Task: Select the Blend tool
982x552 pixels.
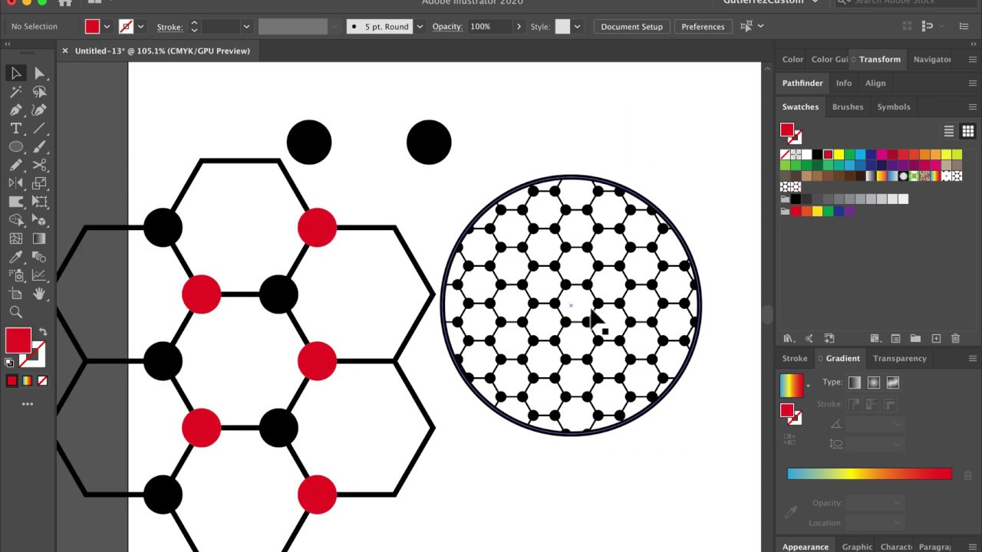Action: (x=39, y=257)
